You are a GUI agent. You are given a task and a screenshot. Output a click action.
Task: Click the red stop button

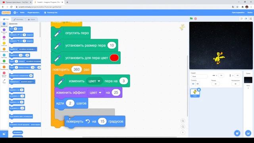196,19
